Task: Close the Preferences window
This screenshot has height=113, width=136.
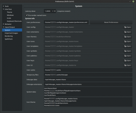Action: [x=133, y=2]
